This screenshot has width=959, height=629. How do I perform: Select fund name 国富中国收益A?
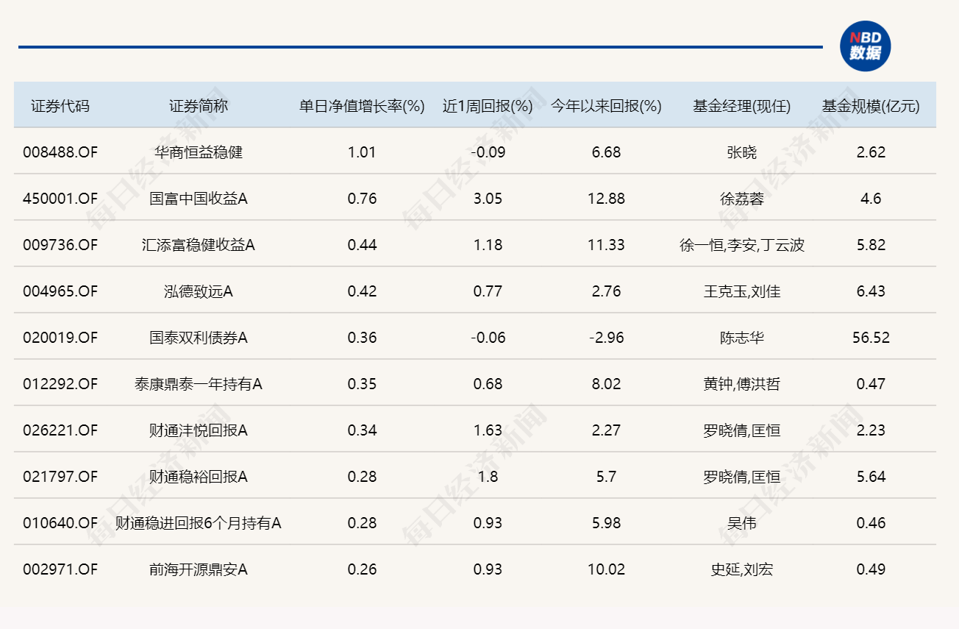pyautogui.click(x=199, y=199)
